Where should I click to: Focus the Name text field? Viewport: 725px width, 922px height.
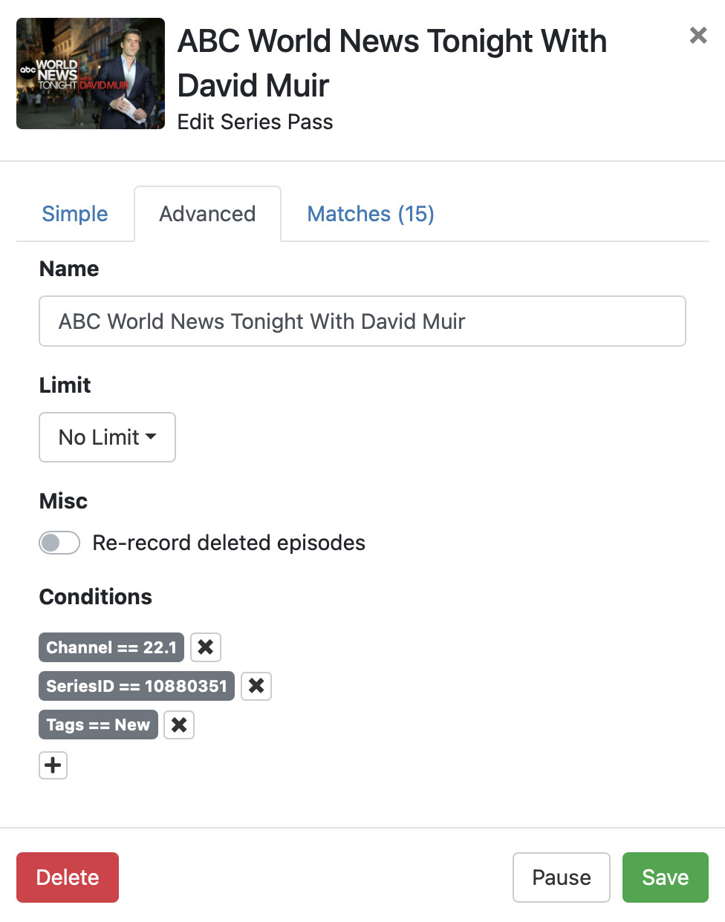tap(362, 321)
